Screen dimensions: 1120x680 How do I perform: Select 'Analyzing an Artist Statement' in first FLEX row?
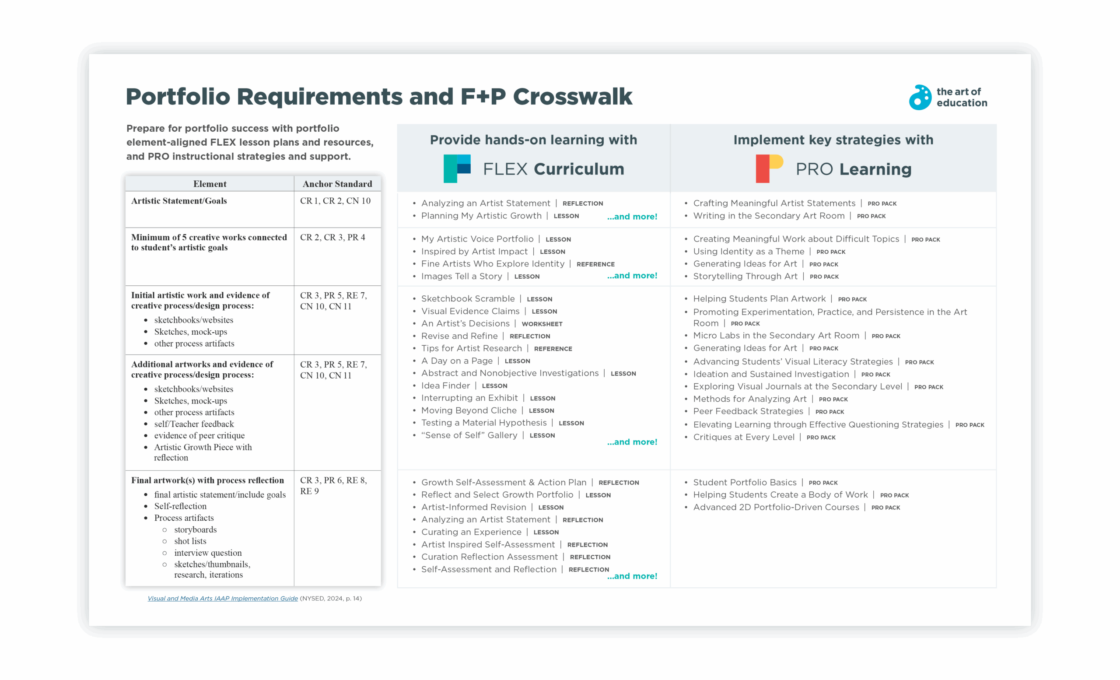(485, 203)
